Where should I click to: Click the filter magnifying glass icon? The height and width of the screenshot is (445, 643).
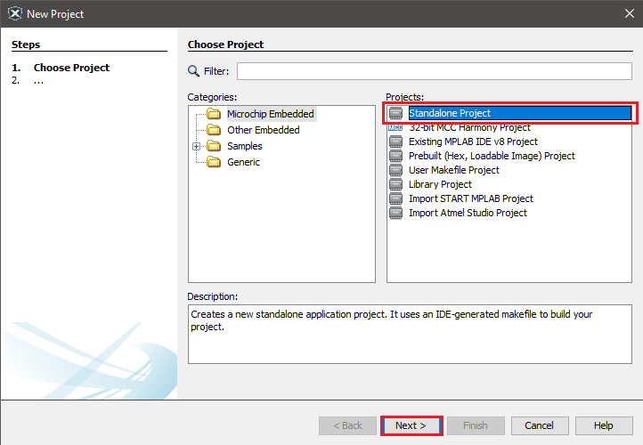click(x=193, y=71)
